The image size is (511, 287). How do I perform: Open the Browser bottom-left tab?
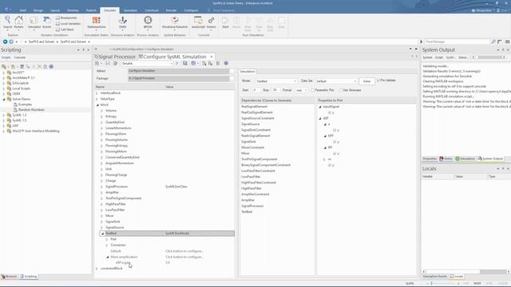pyautogui.click(x=9, y=277)
